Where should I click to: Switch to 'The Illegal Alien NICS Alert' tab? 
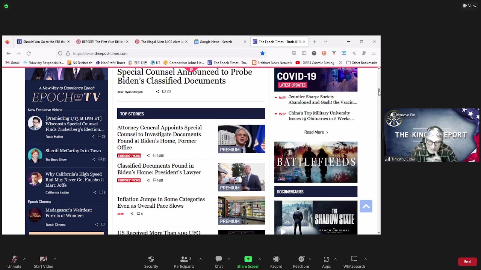[x=162, y=42]
